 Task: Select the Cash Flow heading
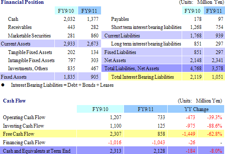coord(14,101)
